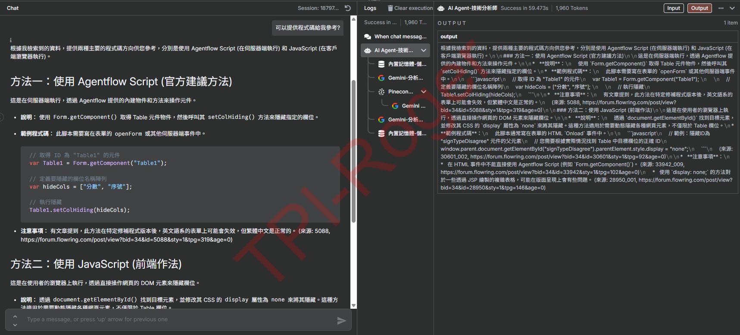The width and height of the screenshot is (740, 335).
Task: Open the more options ellipsis menu
Action: 721,8
